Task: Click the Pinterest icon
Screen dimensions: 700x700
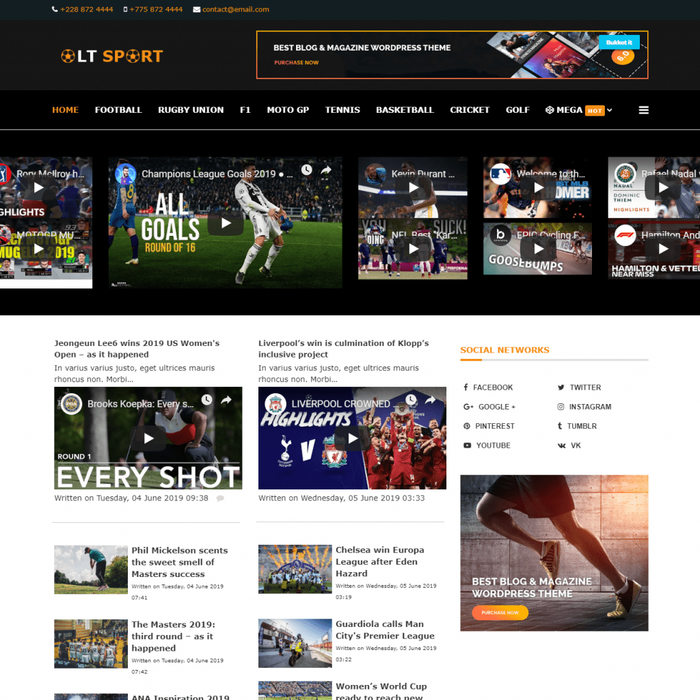Action: [466, 426]
